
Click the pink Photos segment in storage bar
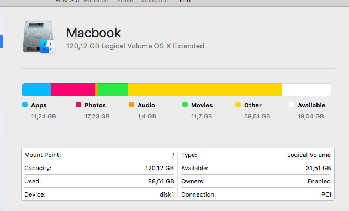click(x=73, y=90)
